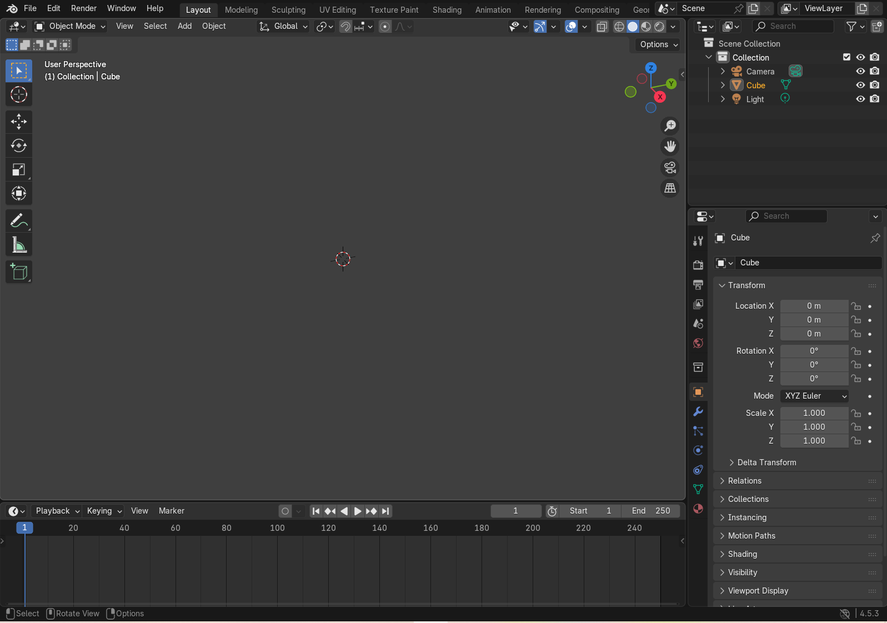Click the End frame 250 field
887x623 pixels.
[x=651, y=511]
